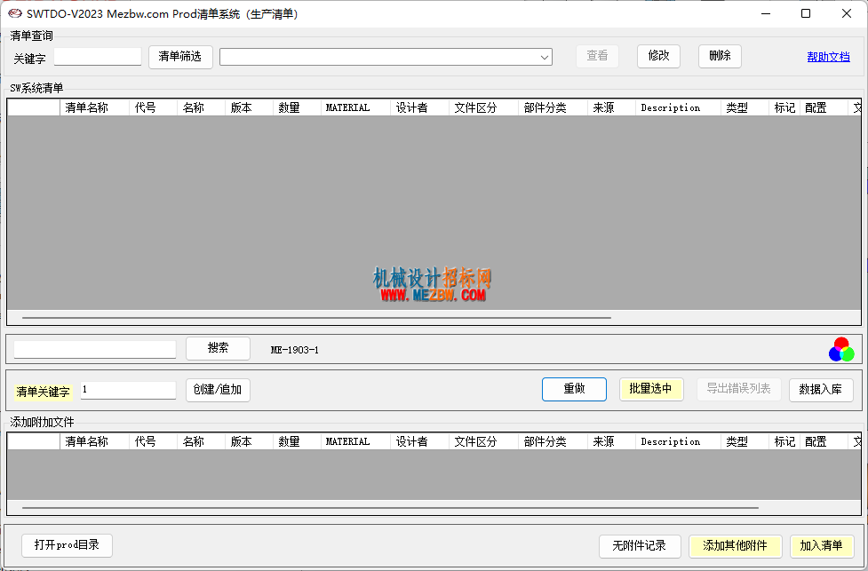Click Description column header in 添加附加文件

678,441
